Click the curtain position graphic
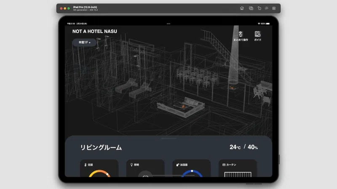337x189 pixels. pyautogui.click(x=238, y=174)
